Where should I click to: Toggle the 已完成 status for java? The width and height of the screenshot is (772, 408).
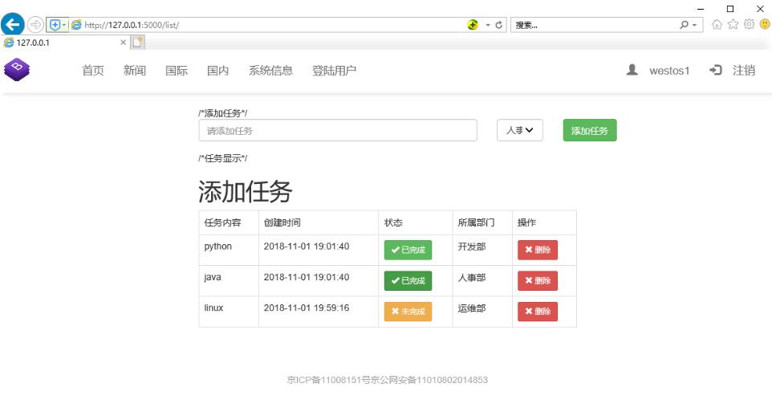408,281
